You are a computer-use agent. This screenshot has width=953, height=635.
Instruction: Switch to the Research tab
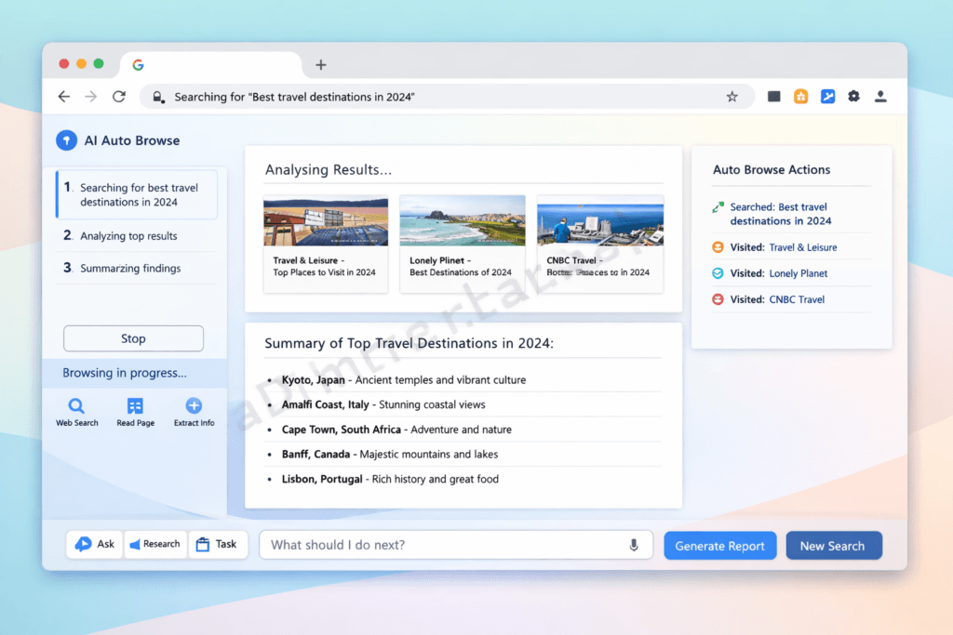point(155,544)
